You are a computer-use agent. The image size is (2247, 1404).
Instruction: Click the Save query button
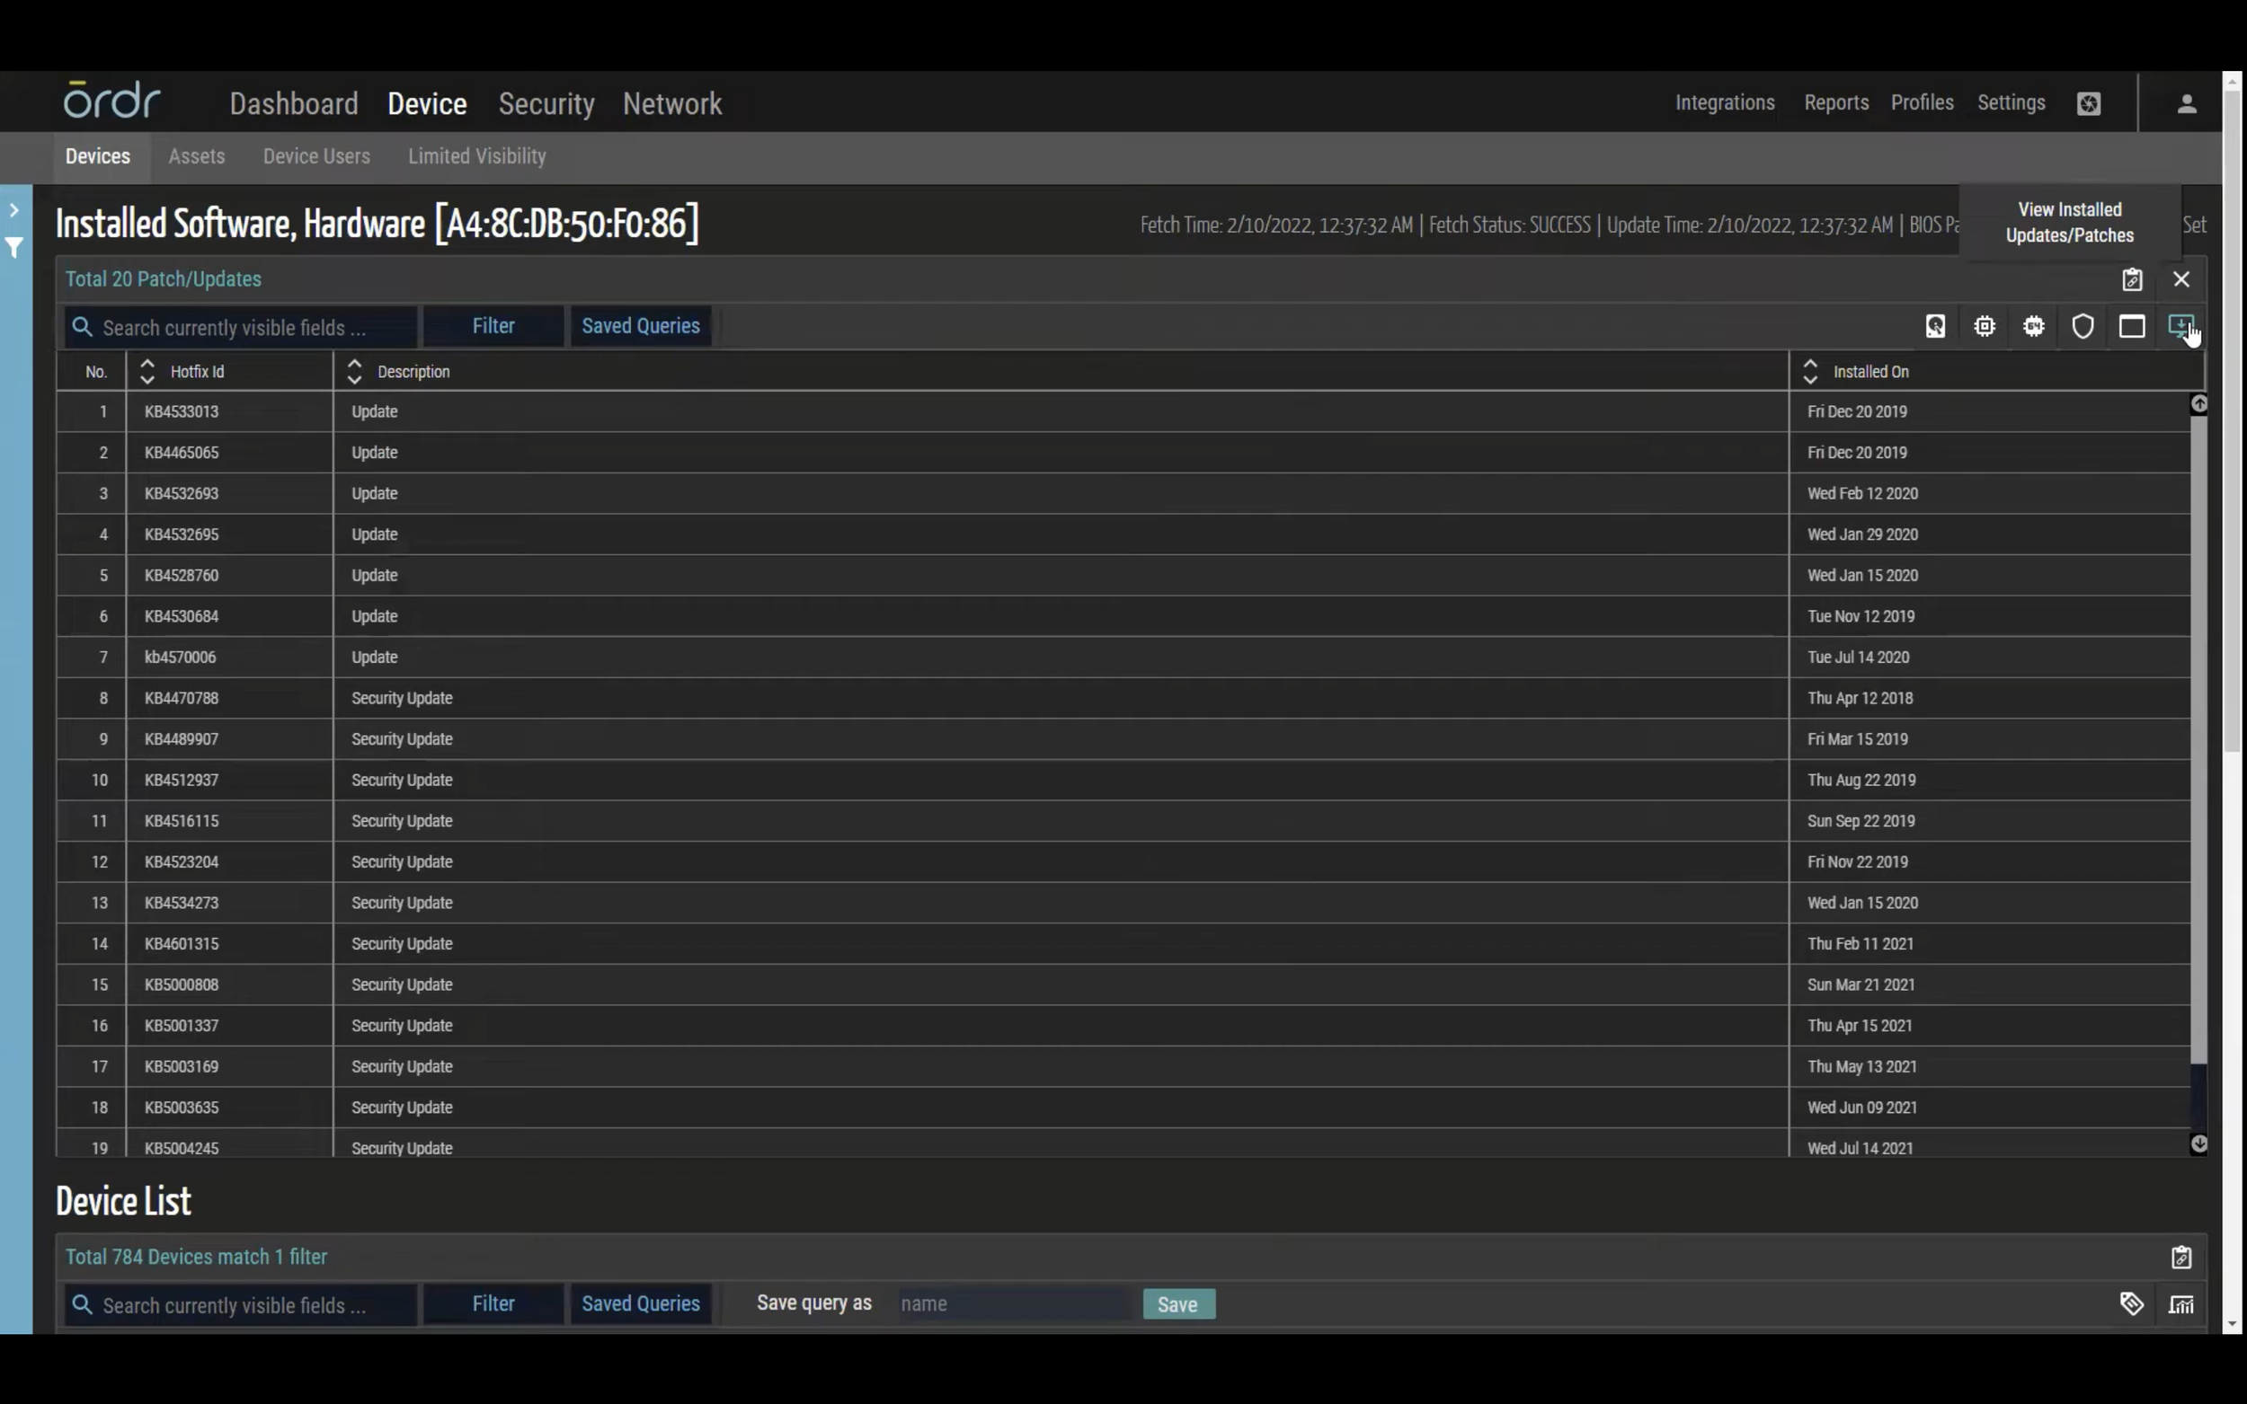(x=1177, y=1303)
